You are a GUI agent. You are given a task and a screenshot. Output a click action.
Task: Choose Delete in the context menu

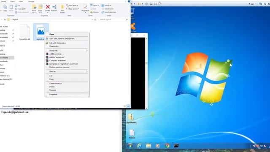(67, 87)
